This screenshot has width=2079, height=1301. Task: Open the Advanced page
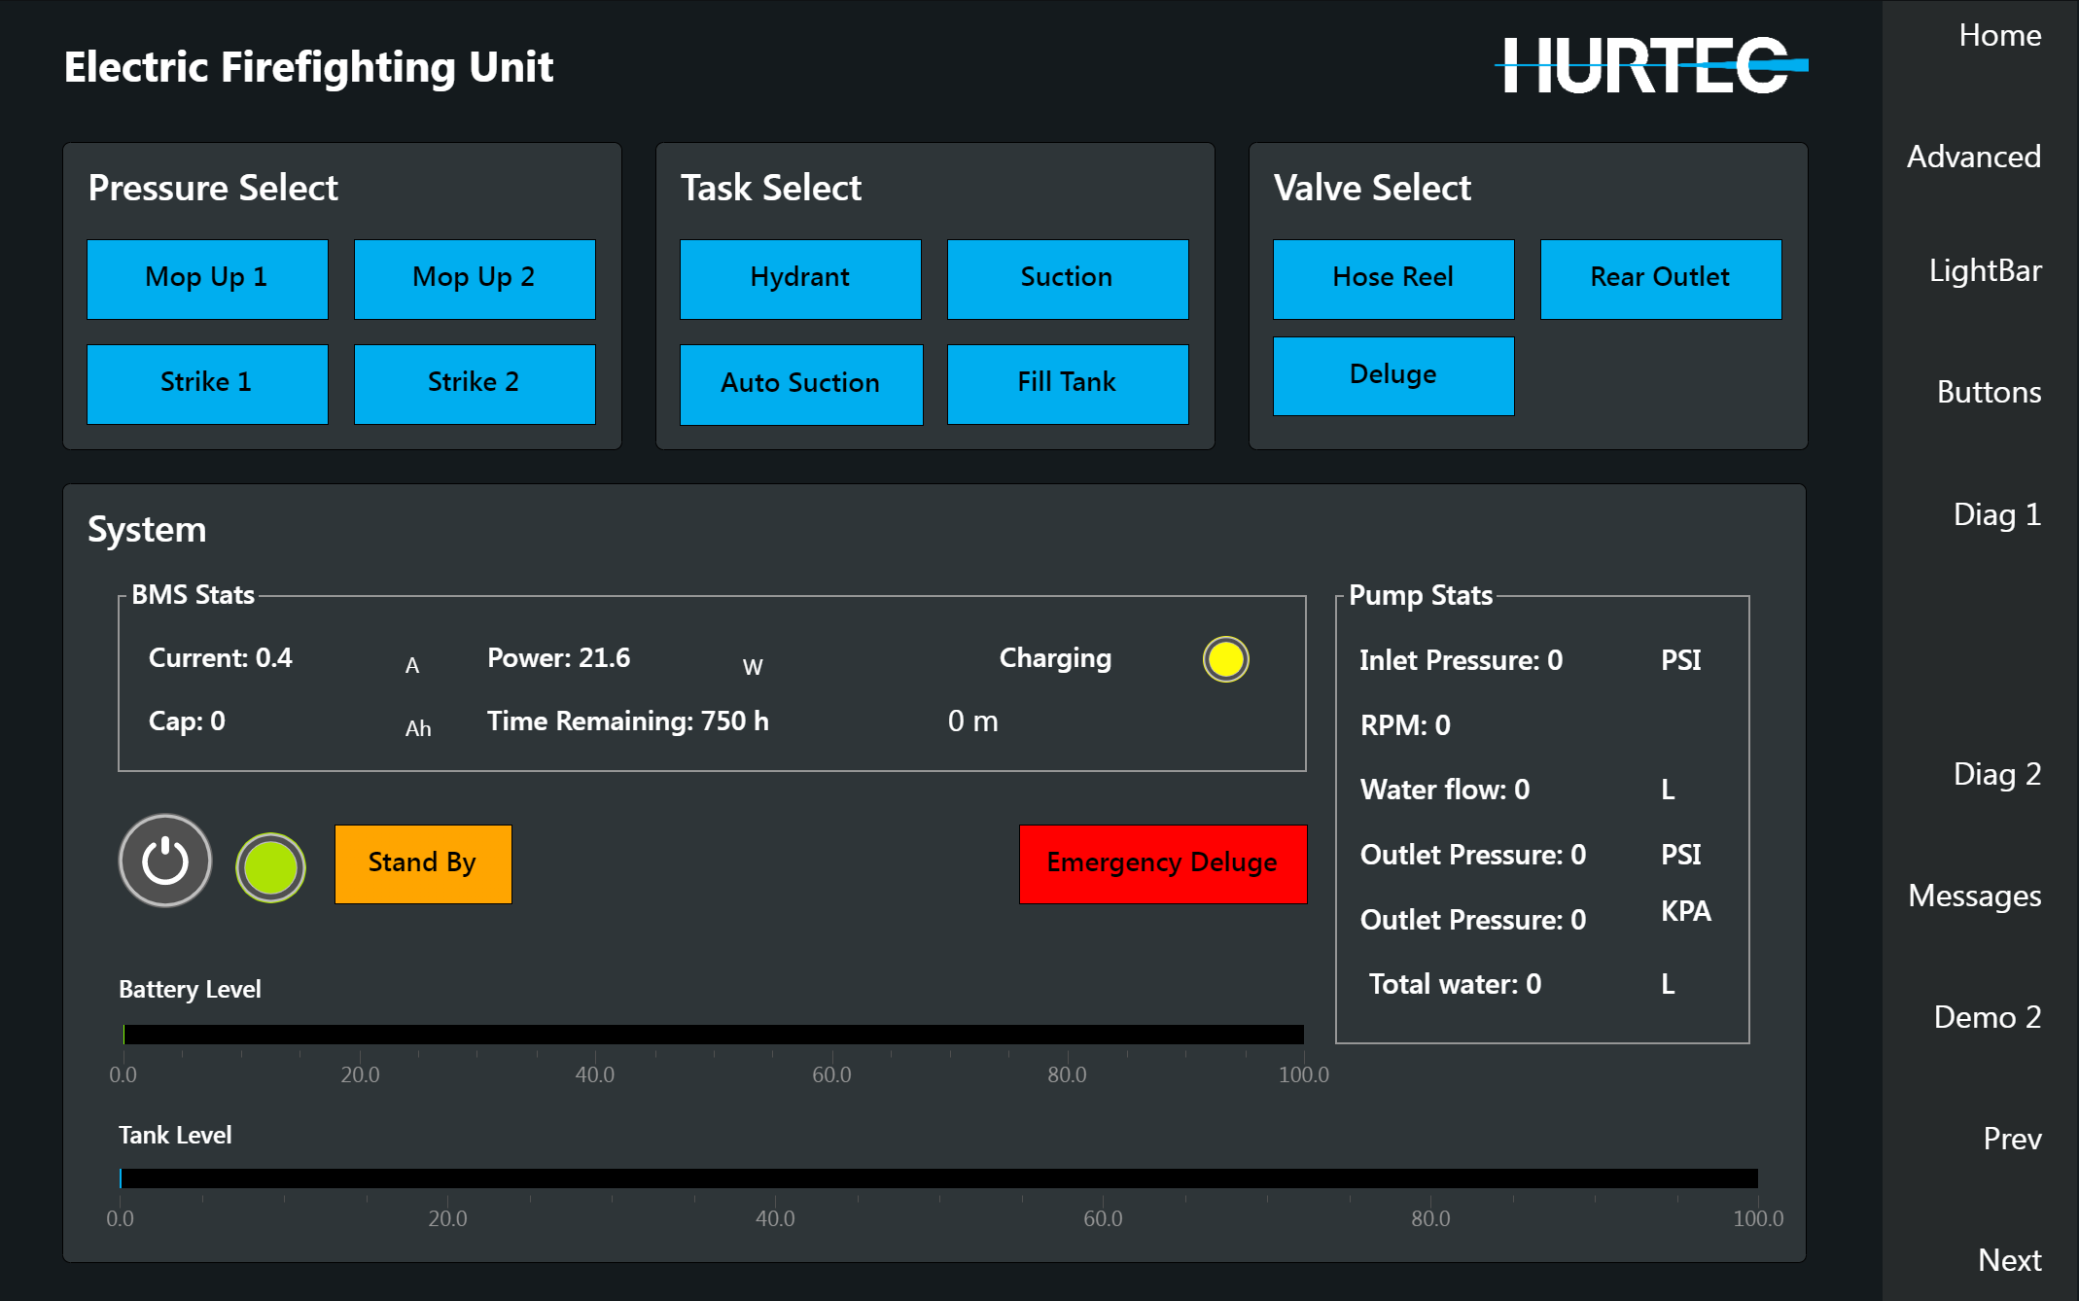[1973, 158]
